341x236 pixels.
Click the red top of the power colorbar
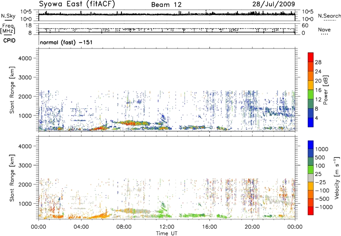tap(311, 57)
